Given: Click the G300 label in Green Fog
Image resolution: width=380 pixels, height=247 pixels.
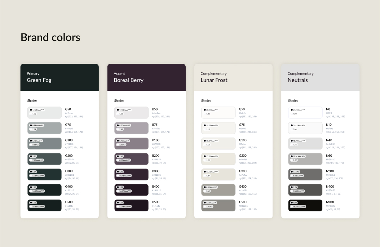Looking at the screenshot, I should (69, 171).
